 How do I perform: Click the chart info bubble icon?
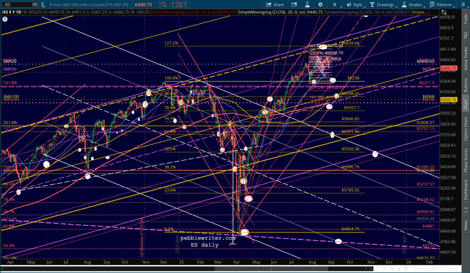click(5, 19)
